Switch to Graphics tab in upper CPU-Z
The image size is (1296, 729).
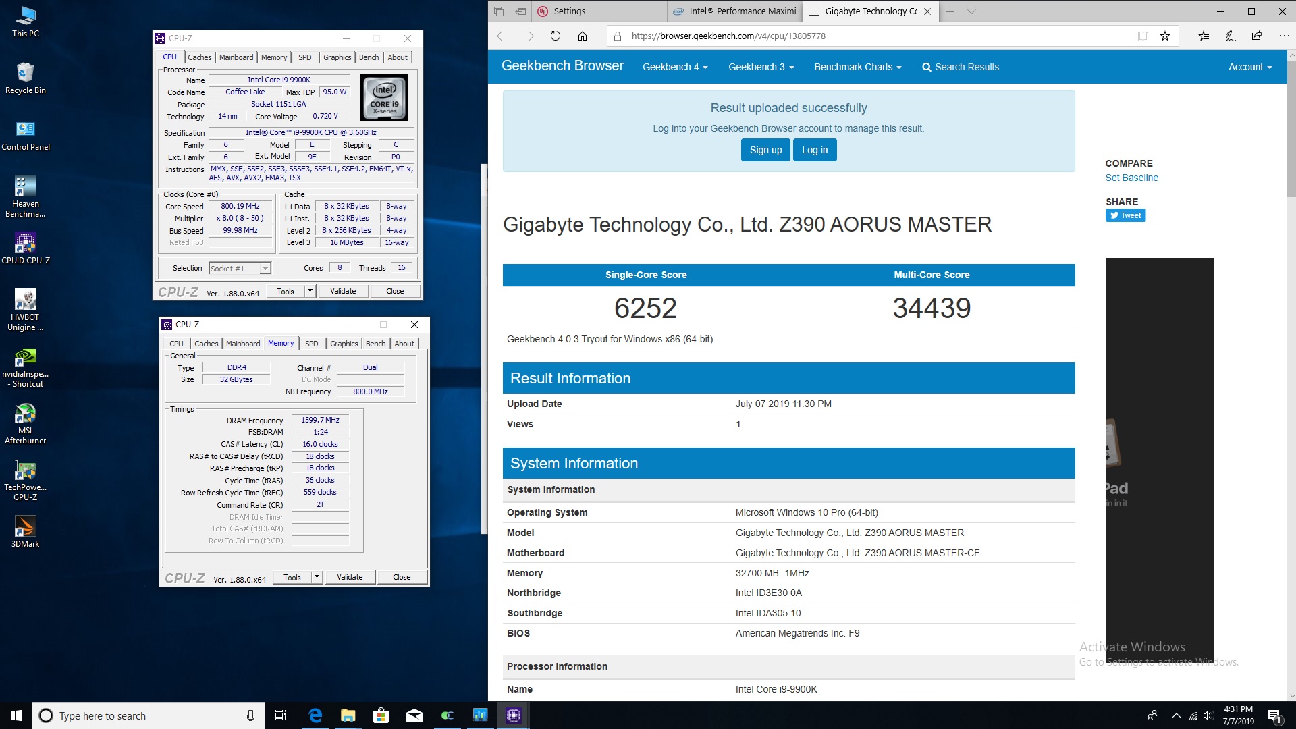pyautogui.click(x=337, y=57)
